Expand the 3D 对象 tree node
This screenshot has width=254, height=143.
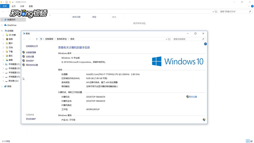[x=3, y=35]
